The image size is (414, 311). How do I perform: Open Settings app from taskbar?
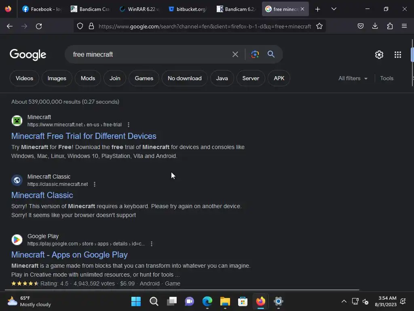[x=278, y=301]
